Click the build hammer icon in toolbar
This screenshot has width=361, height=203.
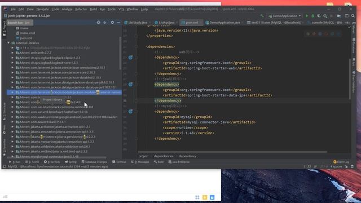click(262, 16)
